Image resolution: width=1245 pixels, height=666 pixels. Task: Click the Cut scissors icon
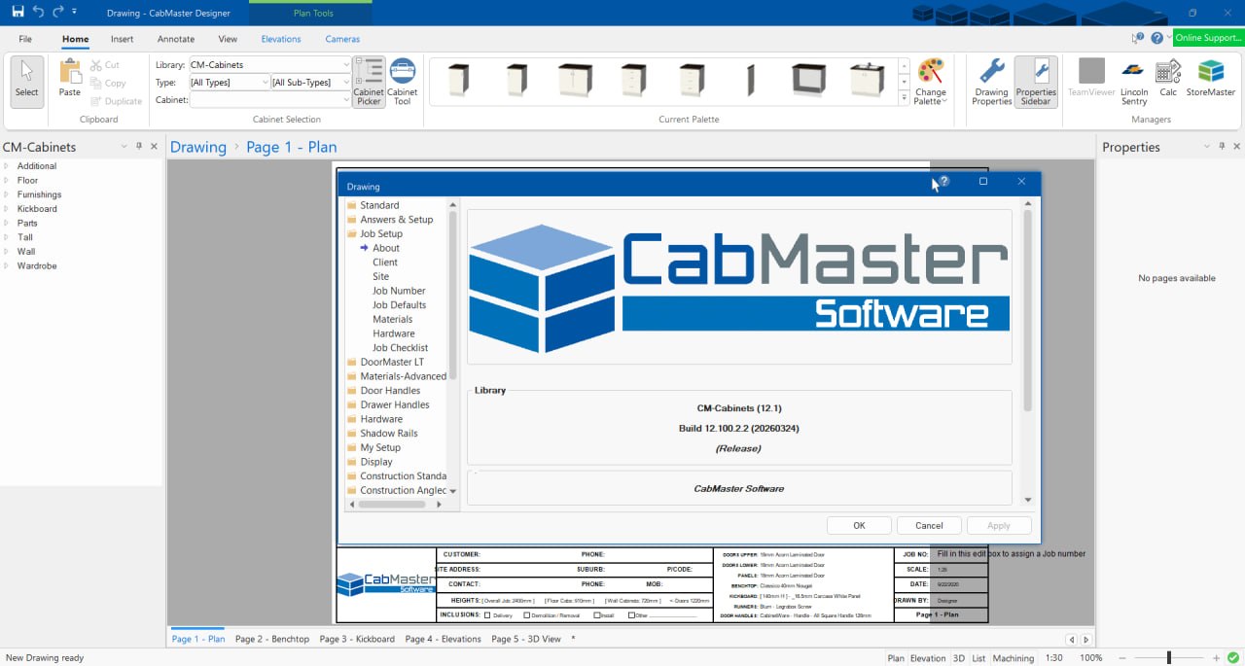click(97, 65)
